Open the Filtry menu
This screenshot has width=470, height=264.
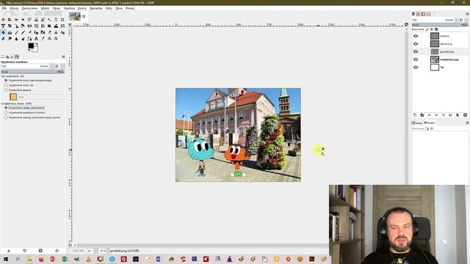109,8
